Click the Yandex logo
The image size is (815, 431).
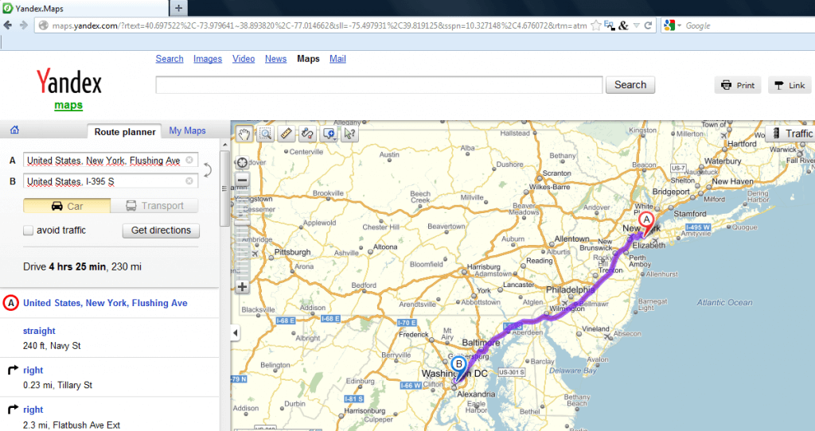[68, 82]
